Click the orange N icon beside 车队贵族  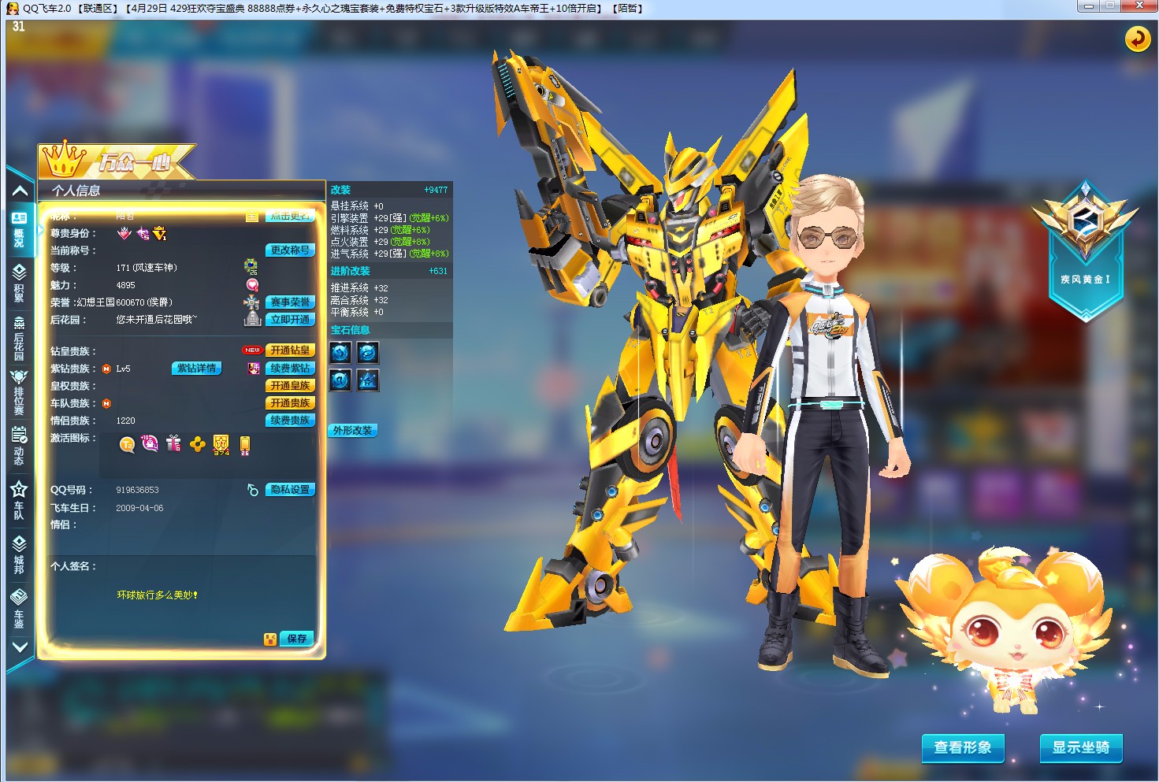coord(106,403)
